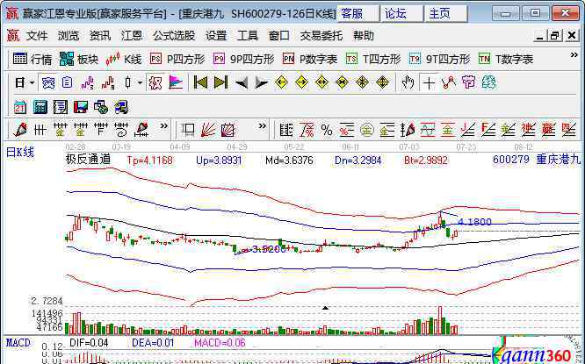This screenshot has height=364, width=585.
Task: Expand the top toolbar overflow chevron
Action: click(x=574, y=55)
